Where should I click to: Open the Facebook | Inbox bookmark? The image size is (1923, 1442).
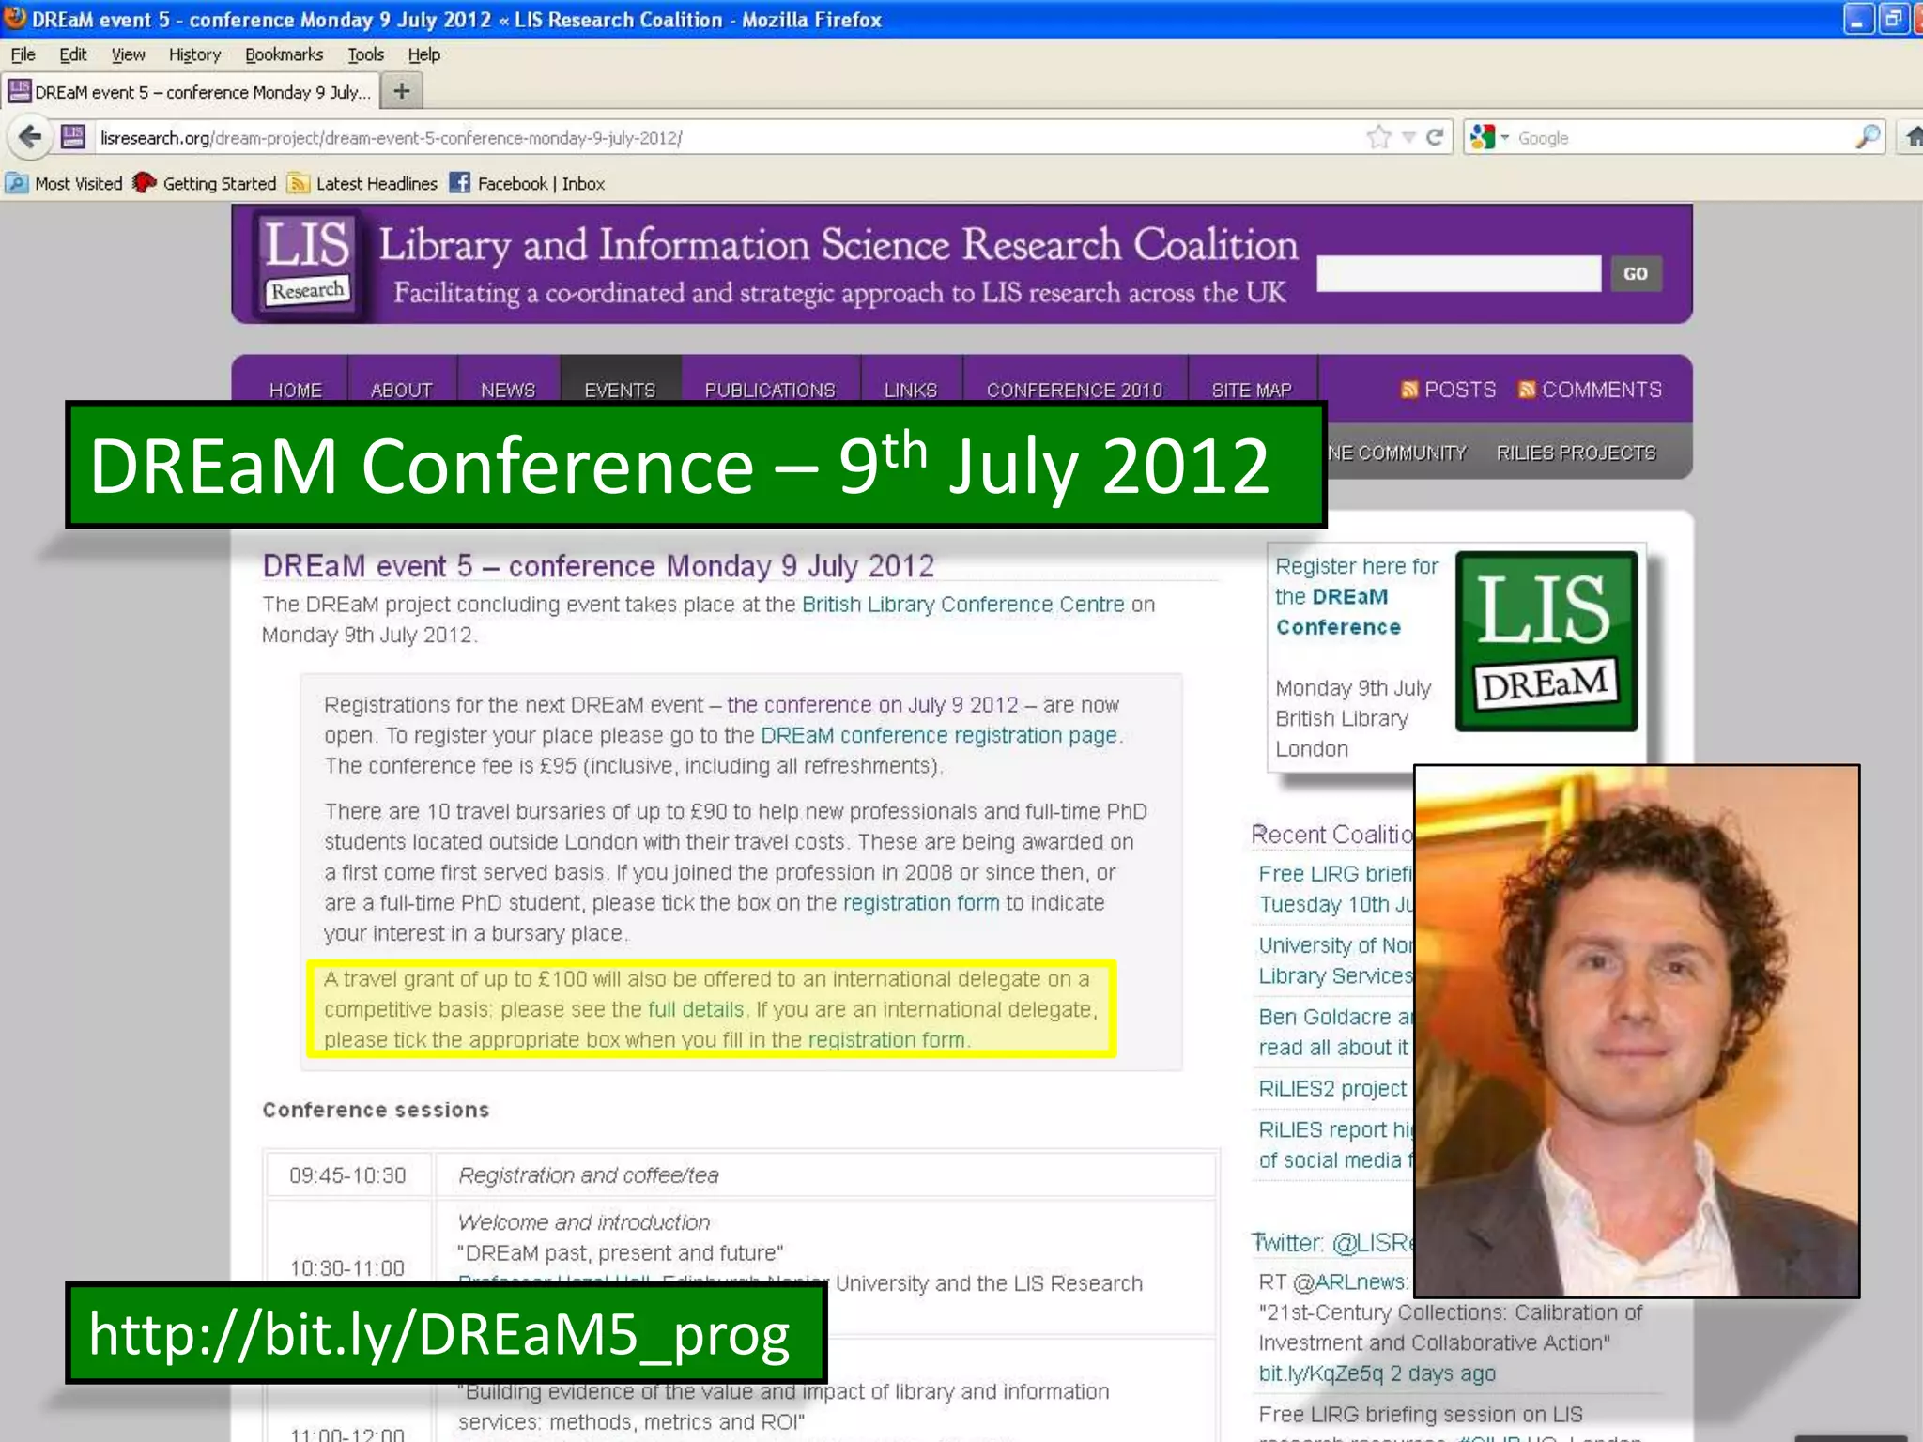[527, 184]
